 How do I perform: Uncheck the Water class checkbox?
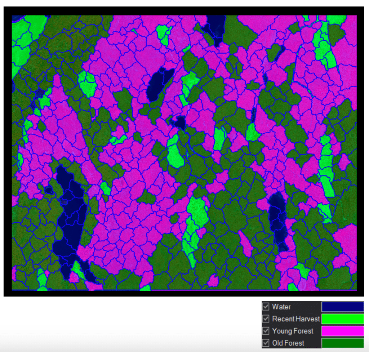(266, 307)
